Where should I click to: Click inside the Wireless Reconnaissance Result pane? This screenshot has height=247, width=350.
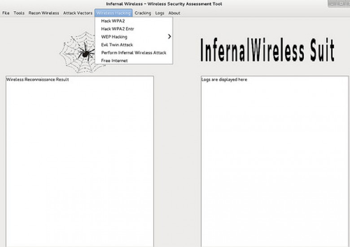pos(80,162)
